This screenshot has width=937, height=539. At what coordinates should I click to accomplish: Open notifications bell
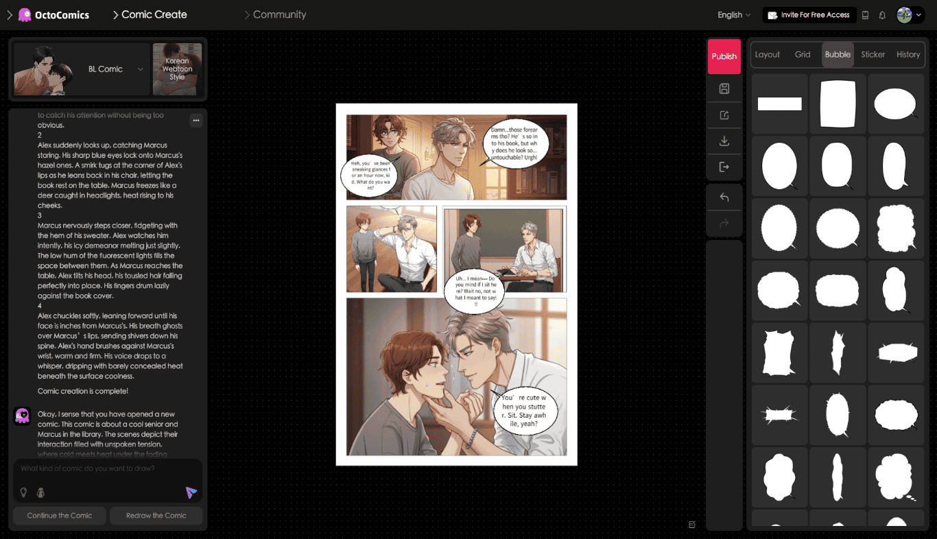coord(882,15)
